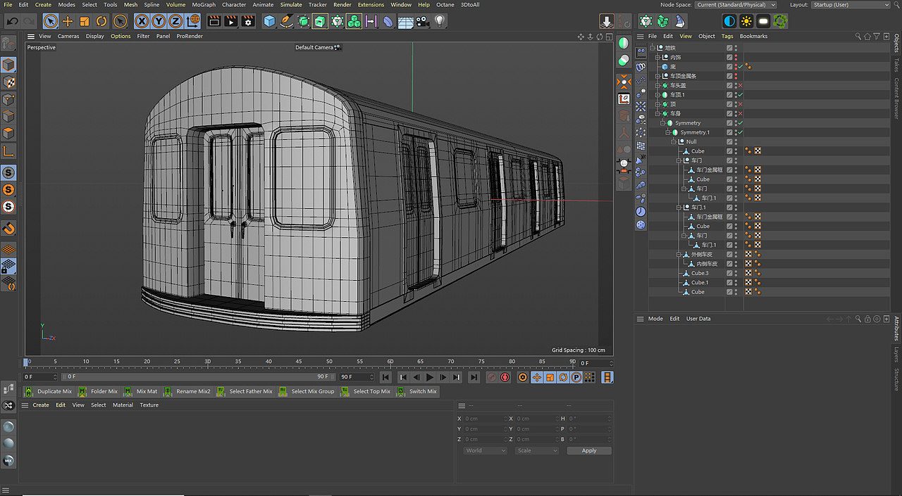Viewport: 902px width, 496px height.
Task: Open the World coordinate system dropdown
Action: click(485, 450)
